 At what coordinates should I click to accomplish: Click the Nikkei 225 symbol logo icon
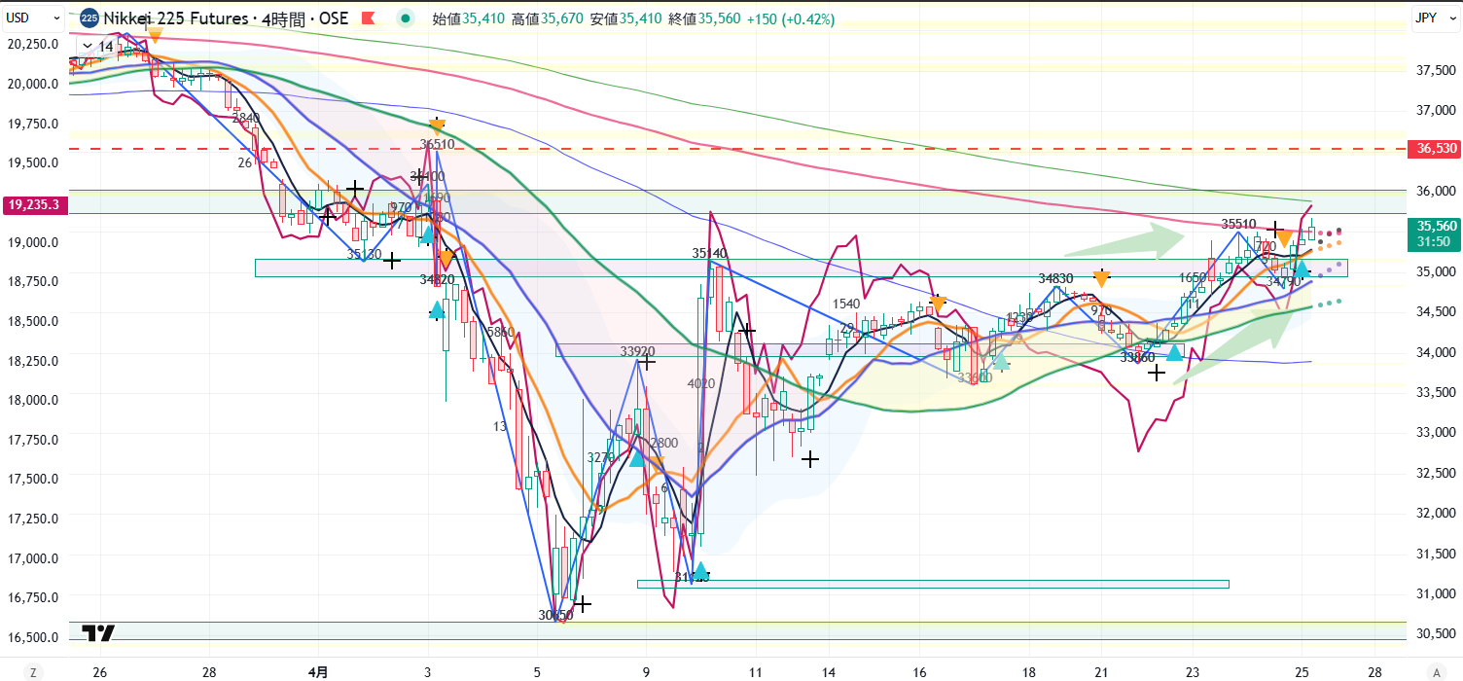(88, 18)
